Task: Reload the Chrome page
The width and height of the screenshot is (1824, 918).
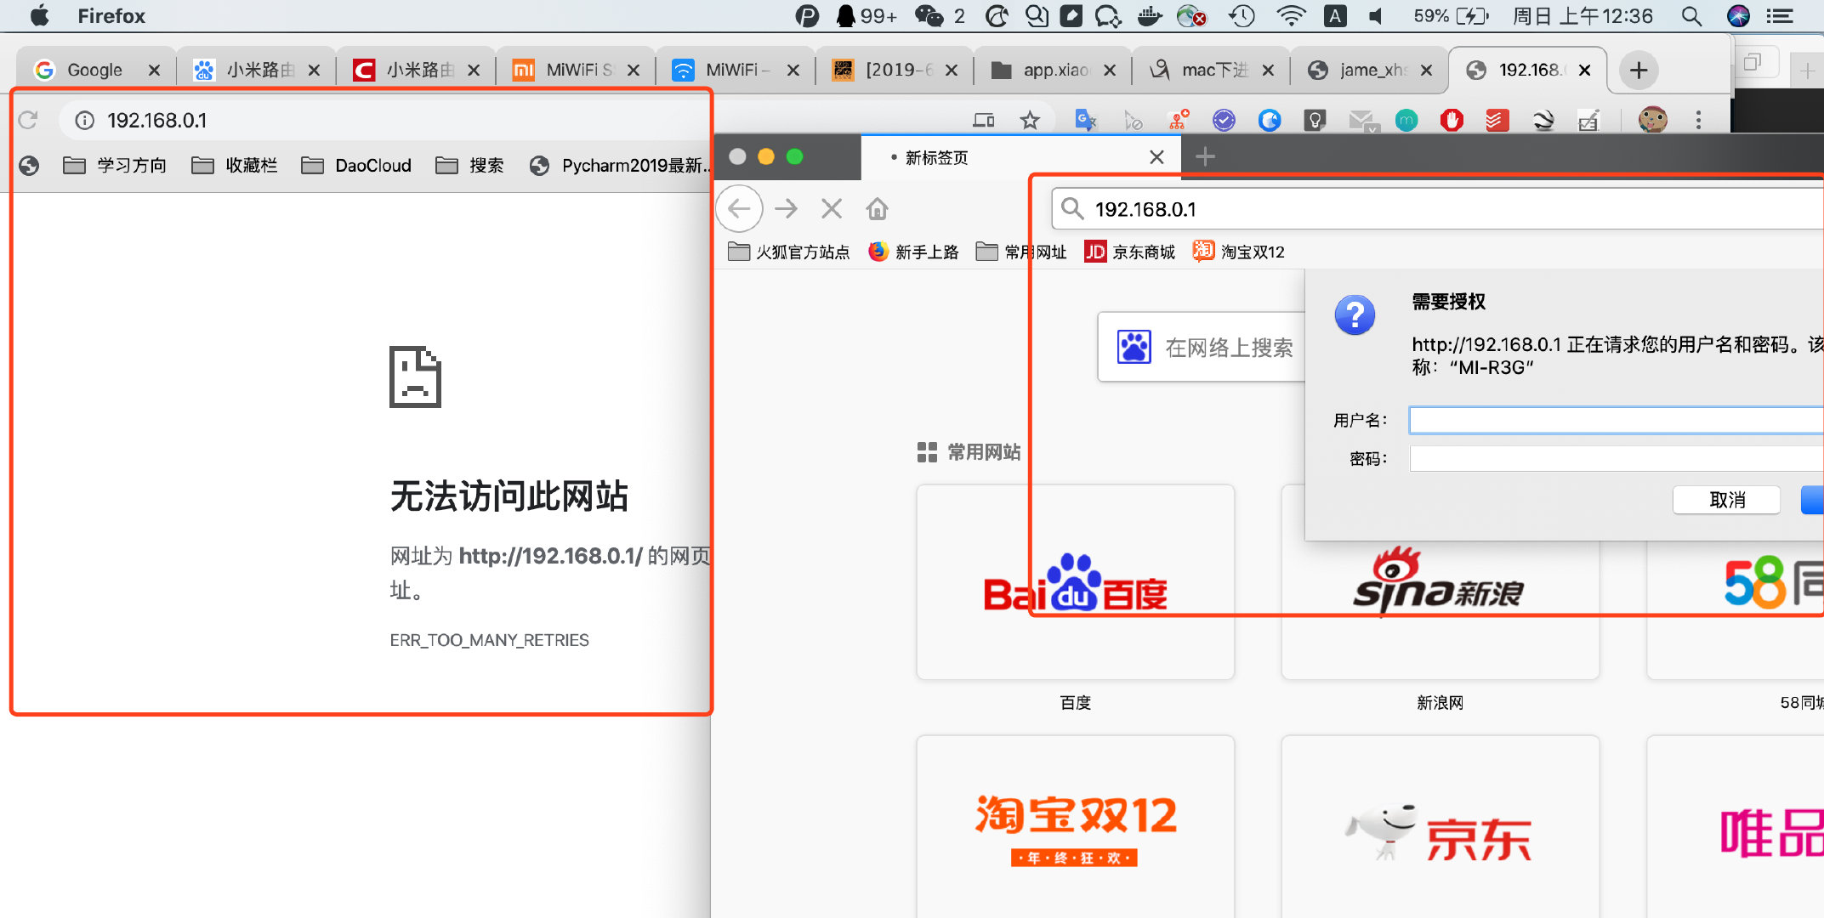Action: pos(28,120)
